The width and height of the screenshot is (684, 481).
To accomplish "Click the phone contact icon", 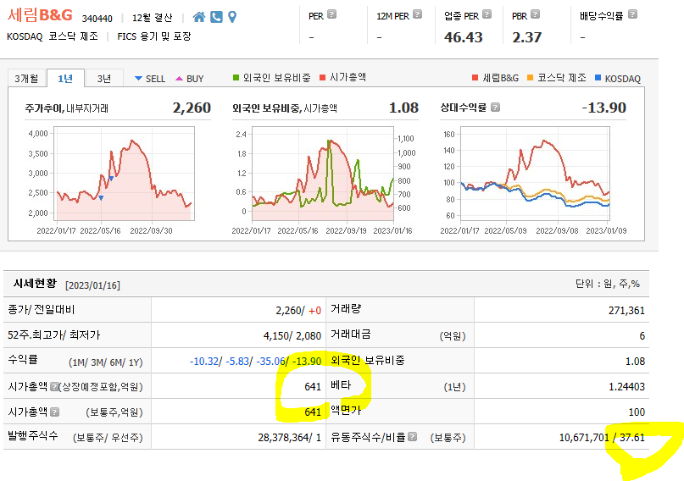I will [x=216, y=17].
